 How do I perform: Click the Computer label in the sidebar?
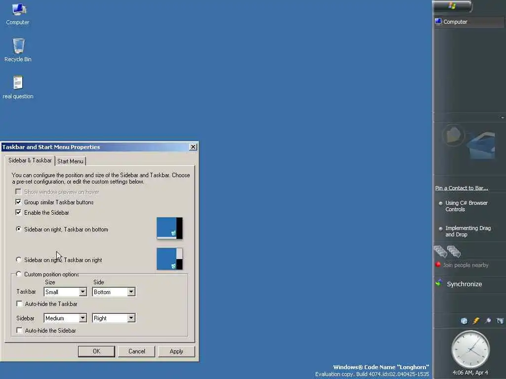(x=455, y=22)
